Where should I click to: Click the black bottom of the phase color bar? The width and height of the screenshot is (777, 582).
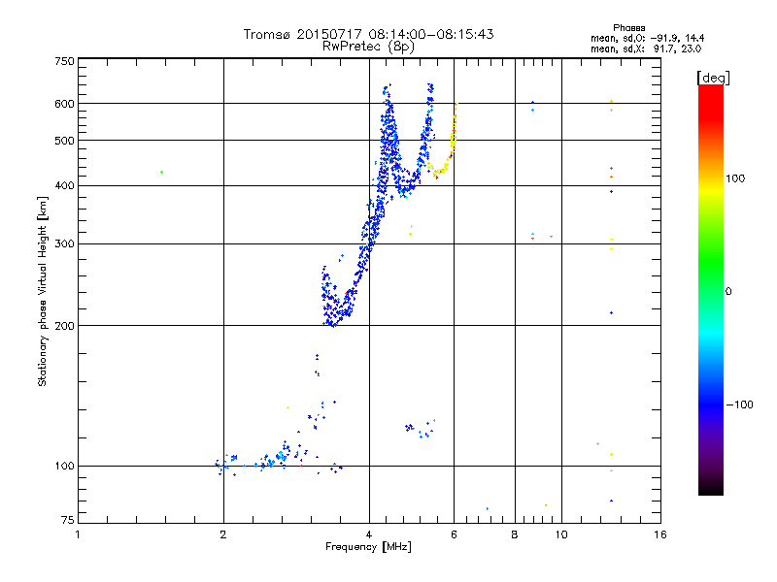(711, 488)
